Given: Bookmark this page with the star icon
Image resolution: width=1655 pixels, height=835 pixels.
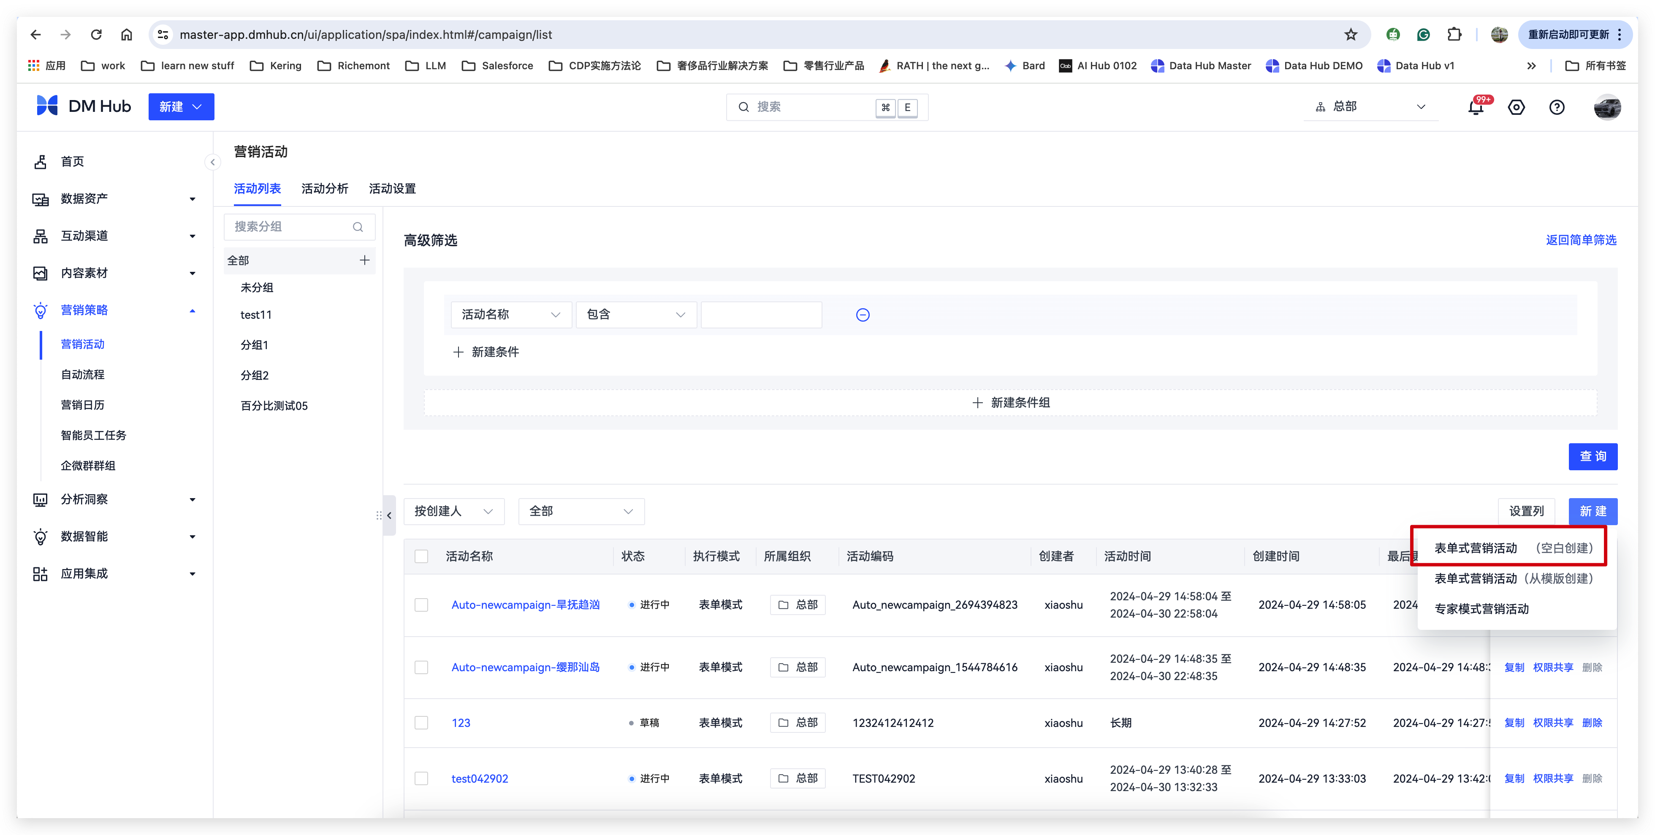Looking at the screenshot, I should pos(1351,35).
